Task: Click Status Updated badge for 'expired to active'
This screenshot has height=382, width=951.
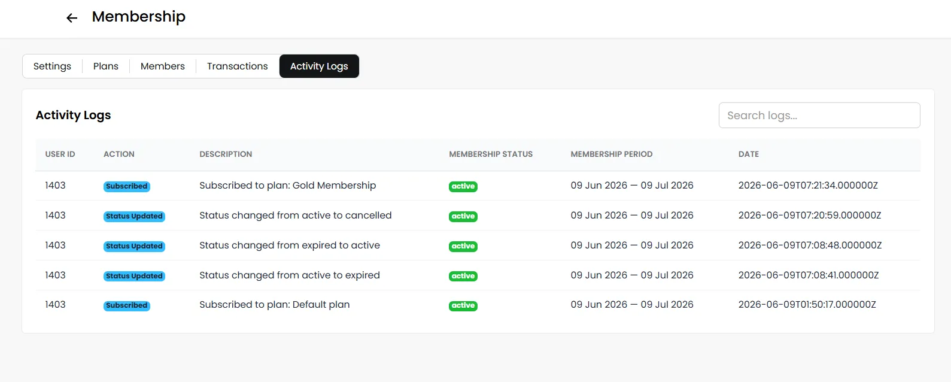Action: point(134,246)
